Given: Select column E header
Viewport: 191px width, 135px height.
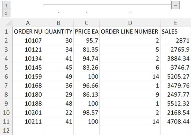Looking at the screenshot, I should [x=176, y=22].
